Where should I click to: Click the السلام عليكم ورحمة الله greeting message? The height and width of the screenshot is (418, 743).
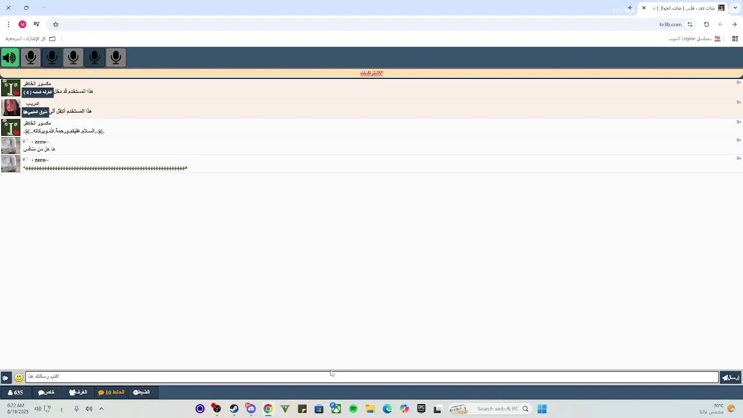64,131
